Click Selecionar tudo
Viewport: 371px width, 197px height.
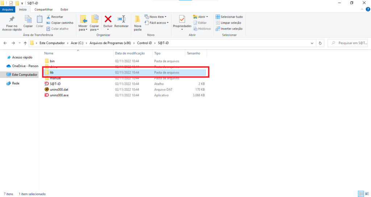[229, 17]
